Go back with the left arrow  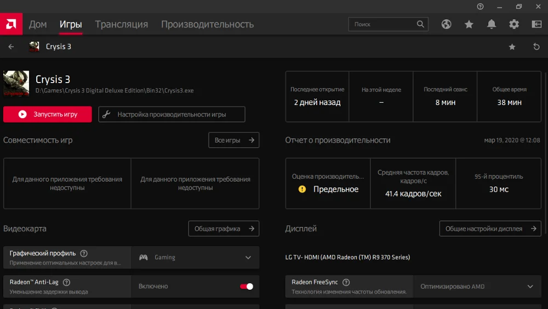click(x=11, y=46)
